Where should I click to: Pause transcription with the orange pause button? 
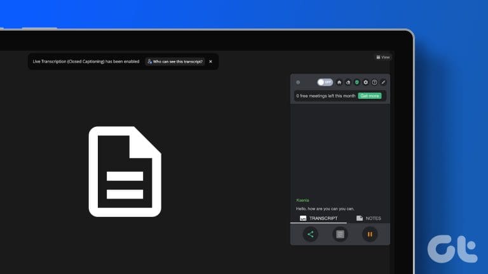370,234
